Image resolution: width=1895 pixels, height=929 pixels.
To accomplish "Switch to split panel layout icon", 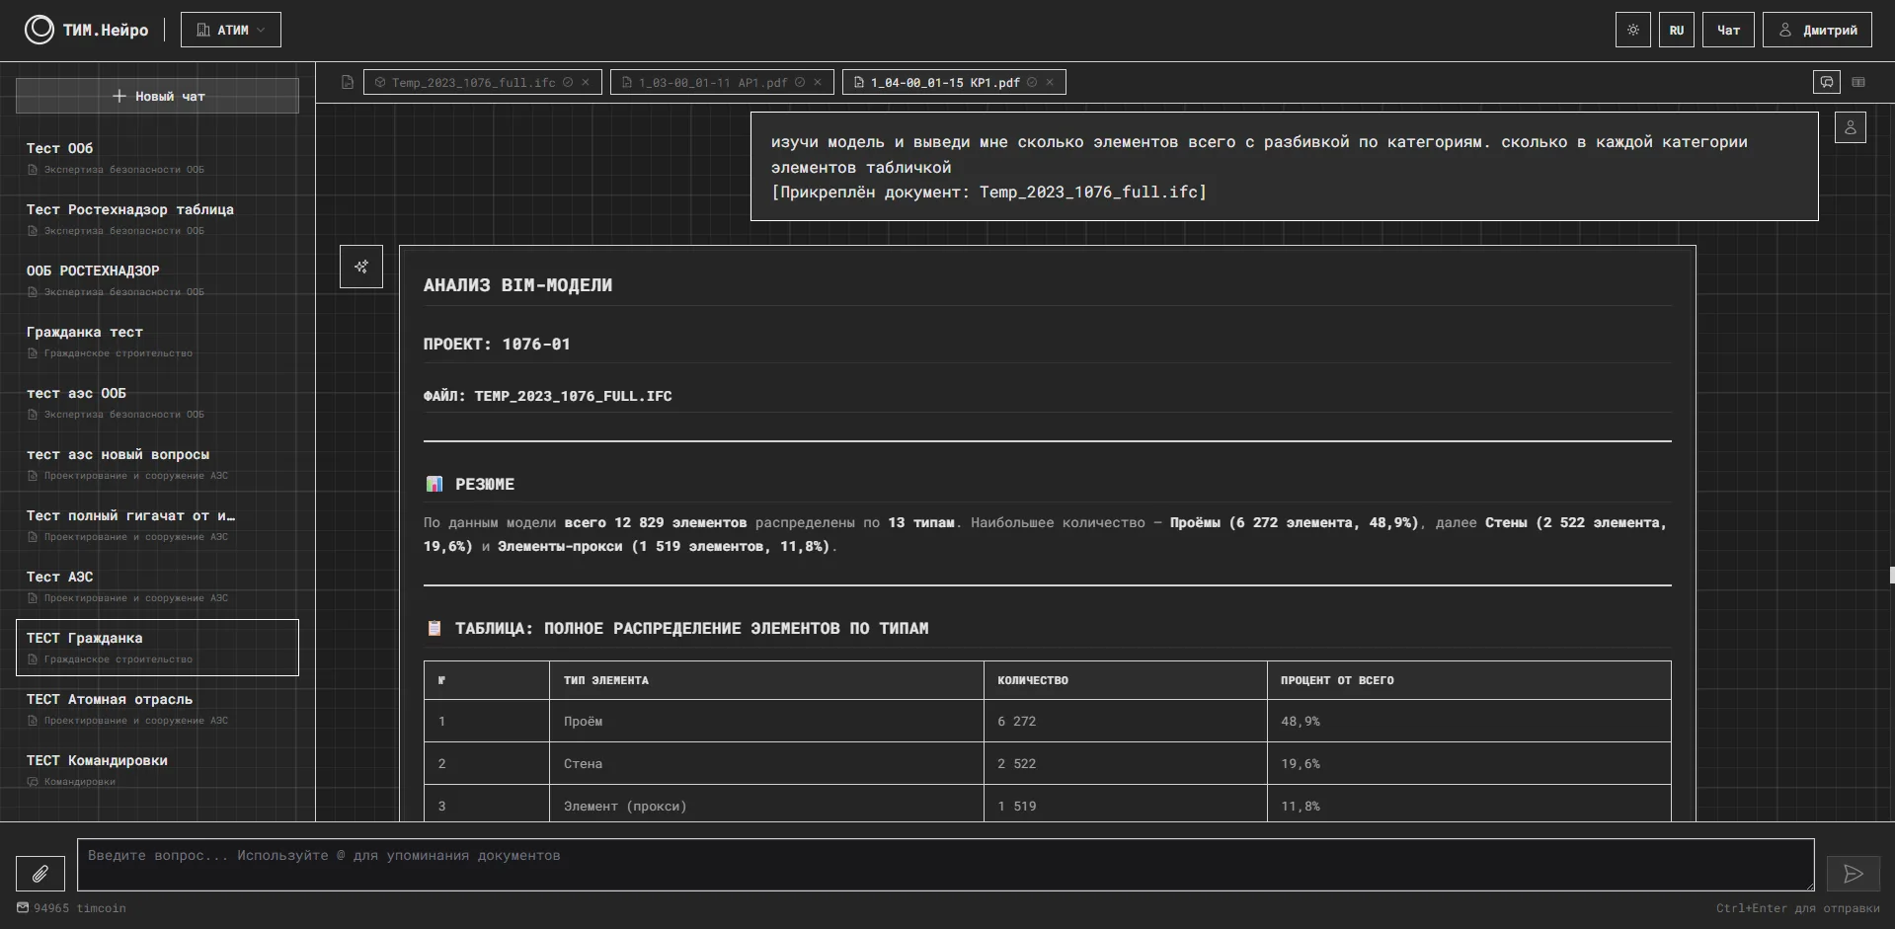I will point(1858,82).
